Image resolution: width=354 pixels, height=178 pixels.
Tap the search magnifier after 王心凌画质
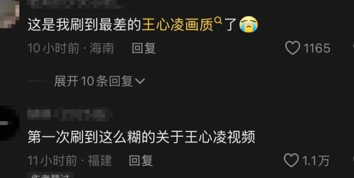(x=218, y=20)
